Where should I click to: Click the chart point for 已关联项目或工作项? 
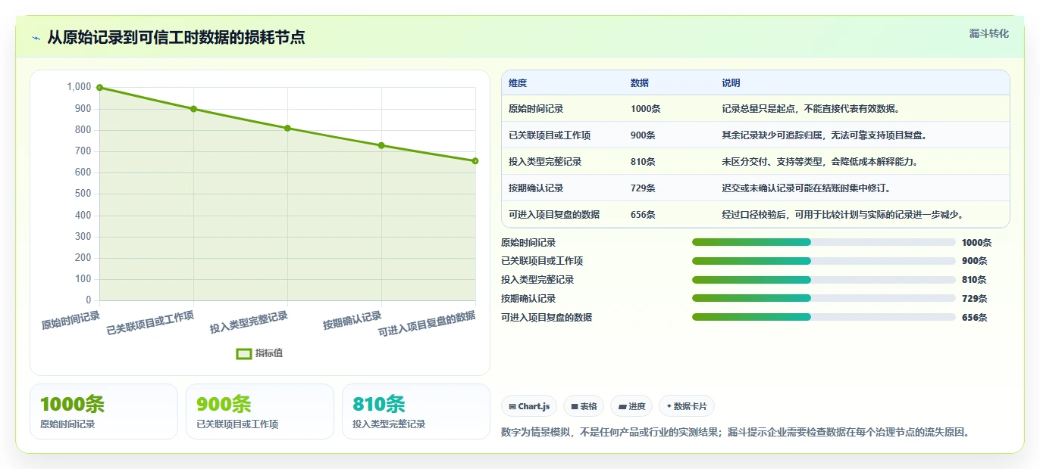click(193, 109)
